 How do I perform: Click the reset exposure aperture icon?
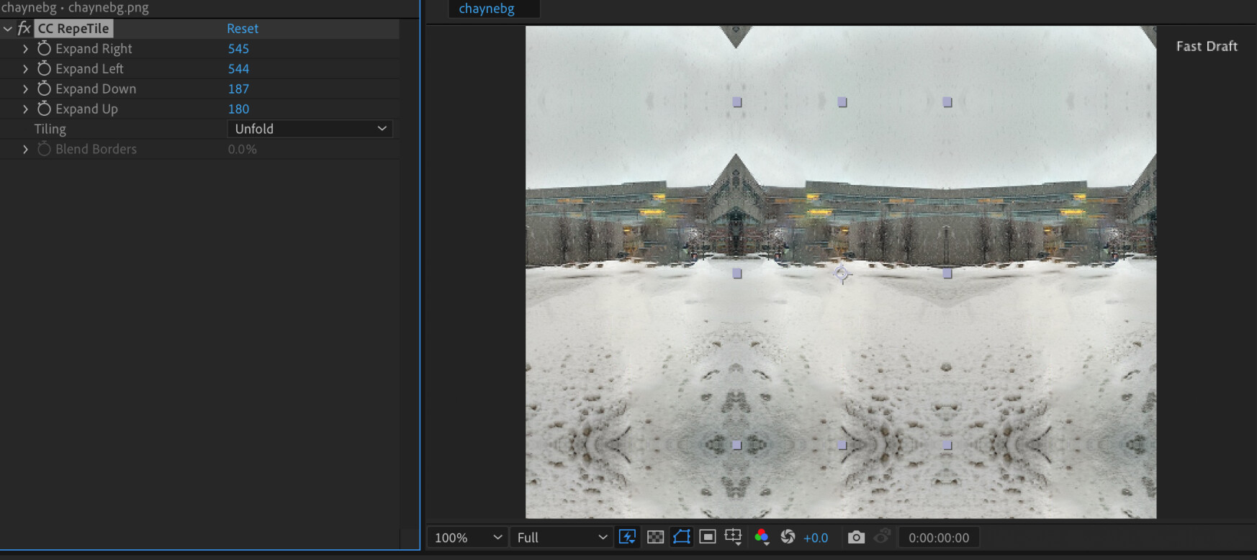[x=788, y=537]
